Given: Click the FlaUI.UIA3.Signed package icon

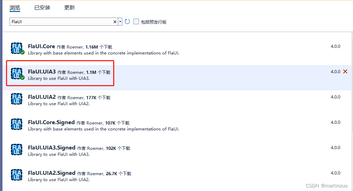Looking at the screenshot, I should (x=17, y=150).
